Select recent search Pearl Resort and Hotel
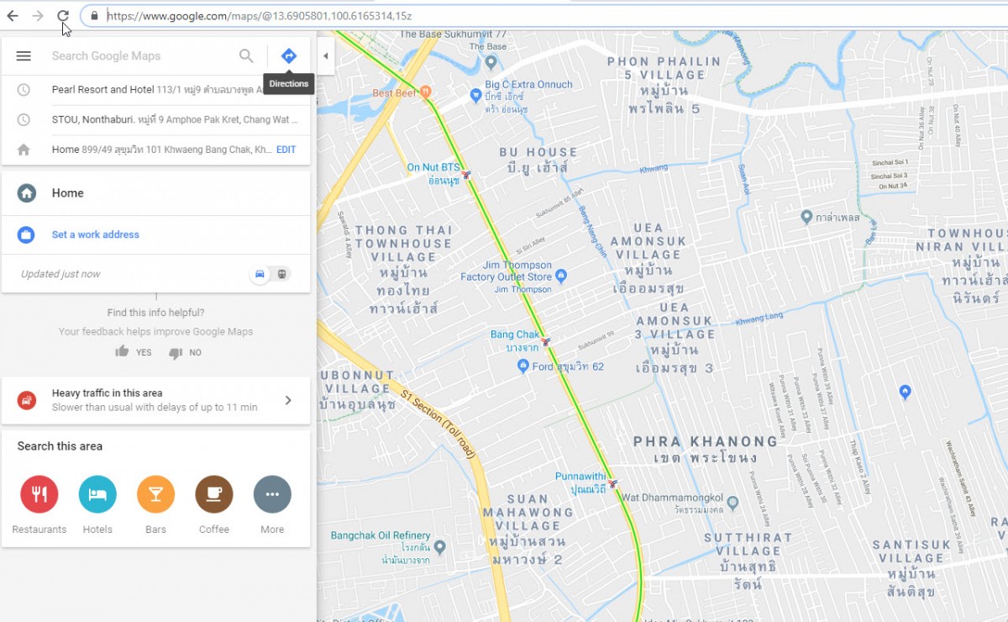The image size is (1008, 622). point(156,90)
